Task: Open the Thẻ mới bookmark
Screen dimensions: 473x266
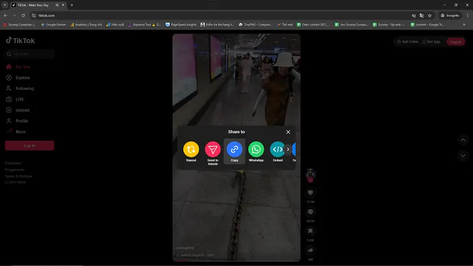Action: 285,25
